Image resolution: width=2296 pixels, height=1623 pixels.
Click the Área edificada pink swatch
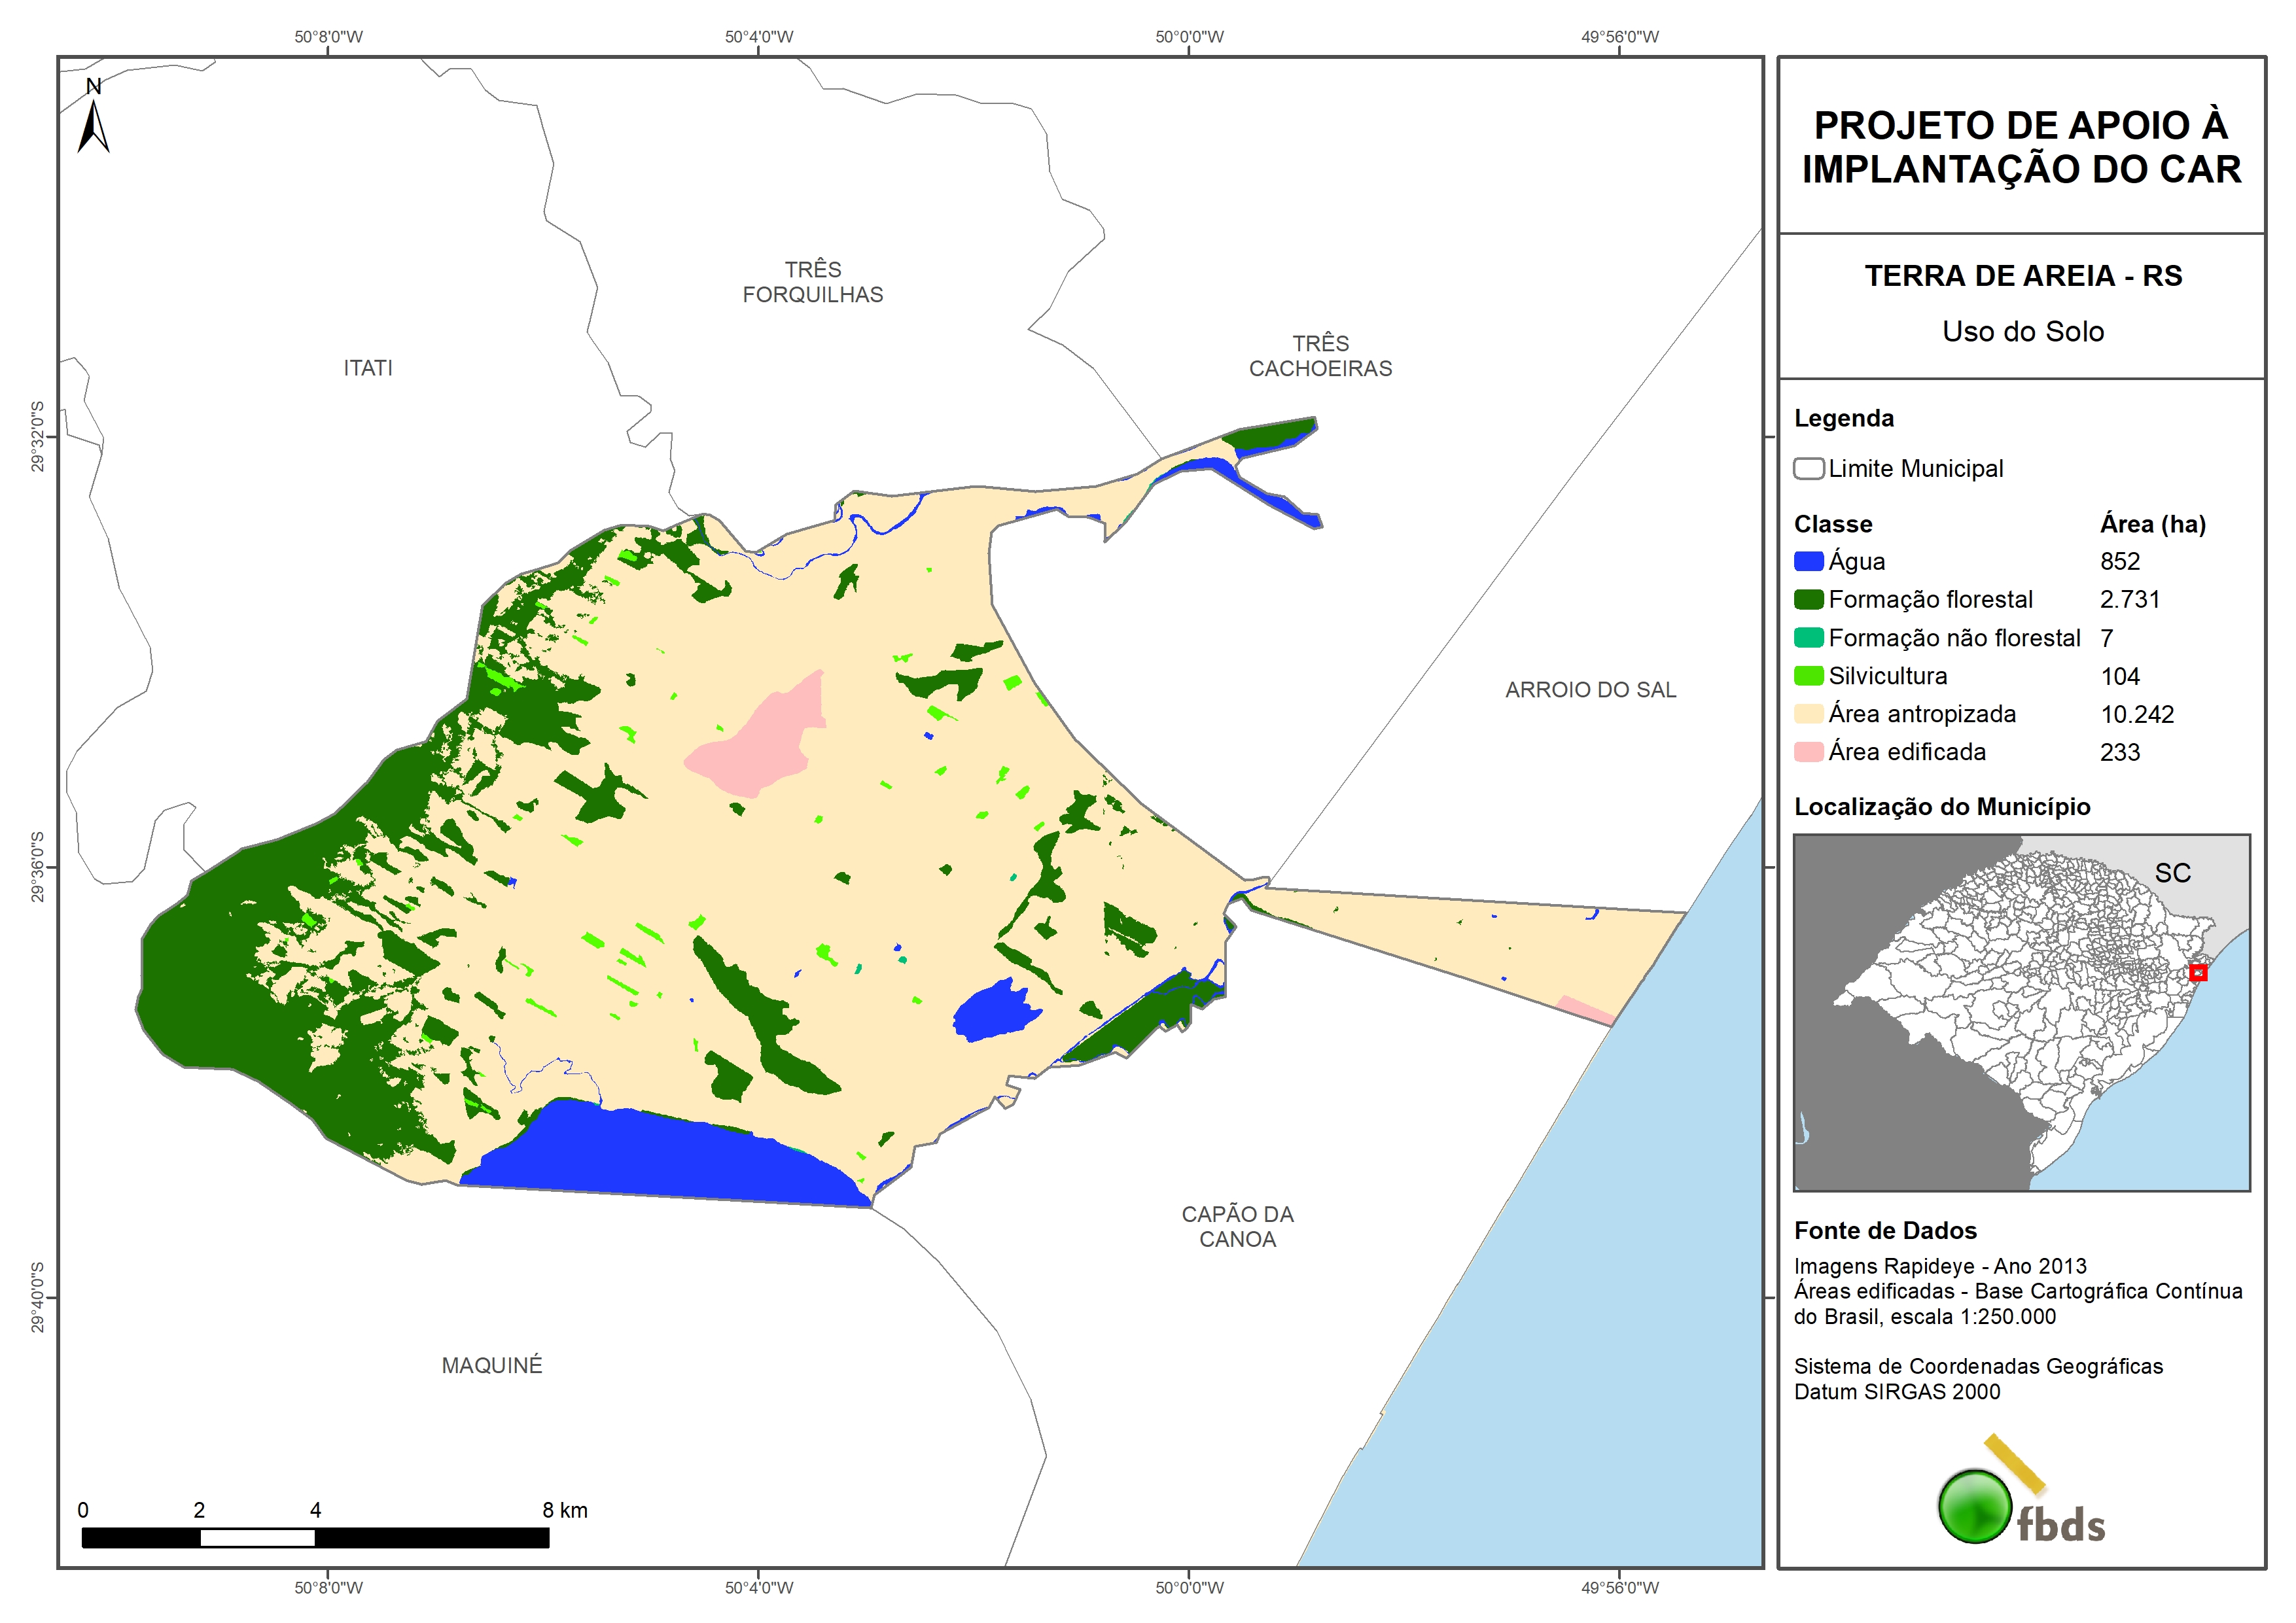click(x=1808, y=752)
